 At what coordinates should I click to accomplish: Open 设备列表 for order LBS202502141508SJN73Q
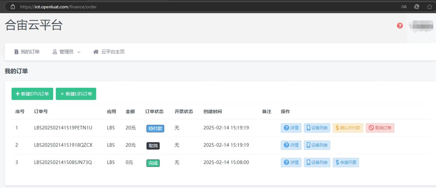pos(317,162)
